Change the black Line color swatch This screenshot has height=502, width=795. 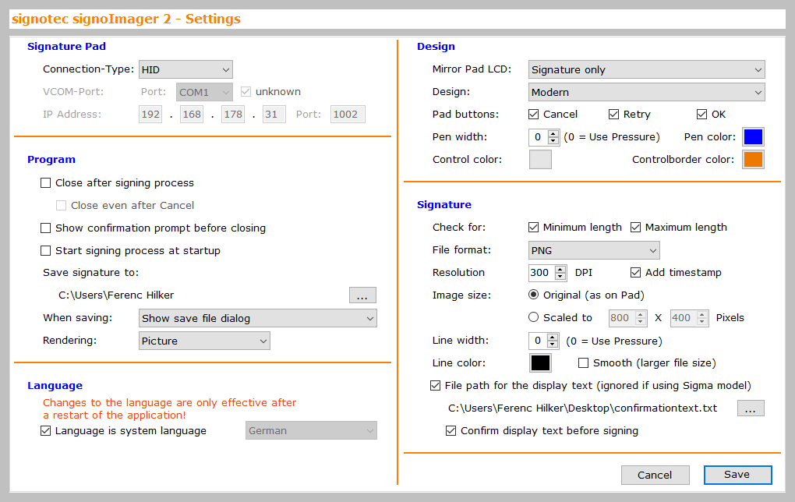tap(540, 363)
